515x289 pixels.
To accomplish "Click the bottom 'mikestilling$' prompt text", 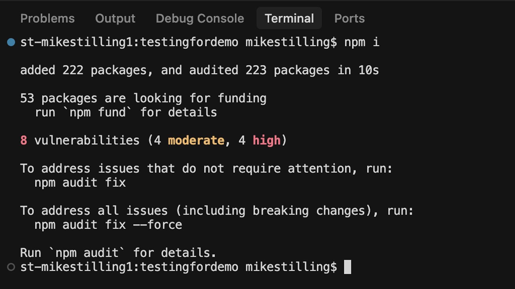I will coord(291,267).
